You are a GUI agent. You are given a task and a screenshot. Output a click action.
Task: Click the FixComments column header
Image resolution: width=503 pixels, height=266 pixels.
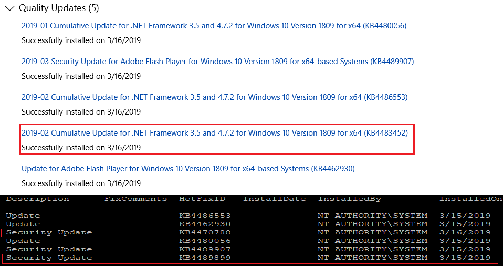(x=135, y=199)
